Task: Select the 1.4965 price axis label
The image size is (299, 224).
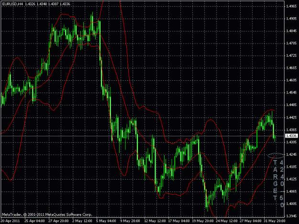Action: pos(291,6)
